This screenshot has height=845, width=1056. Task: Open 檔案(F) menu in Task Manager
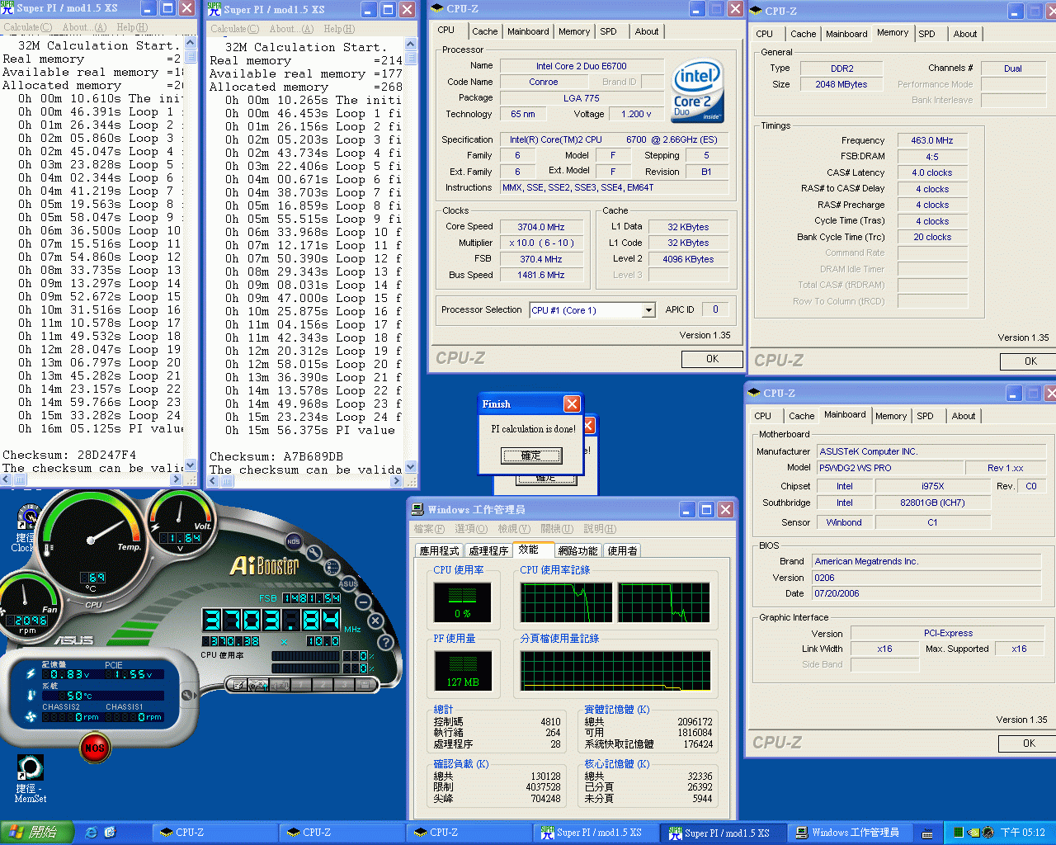click(x=429, y=529)
